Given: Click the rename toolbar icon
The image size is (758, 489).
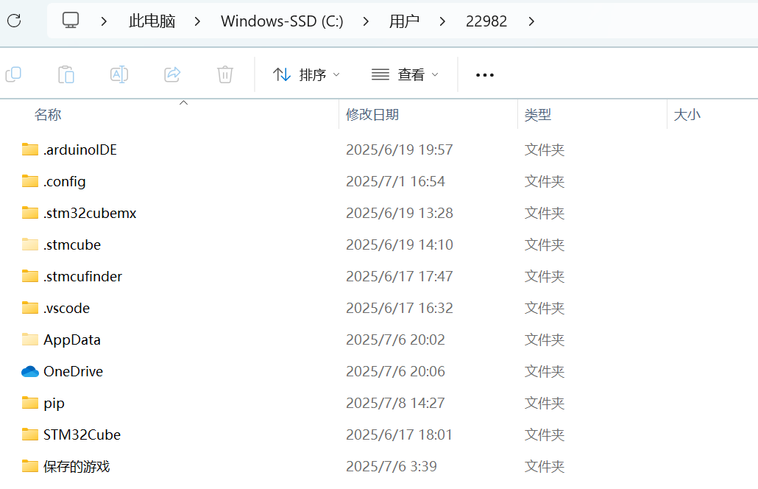Looking at the screenshot, I should (x=119, y=74).
